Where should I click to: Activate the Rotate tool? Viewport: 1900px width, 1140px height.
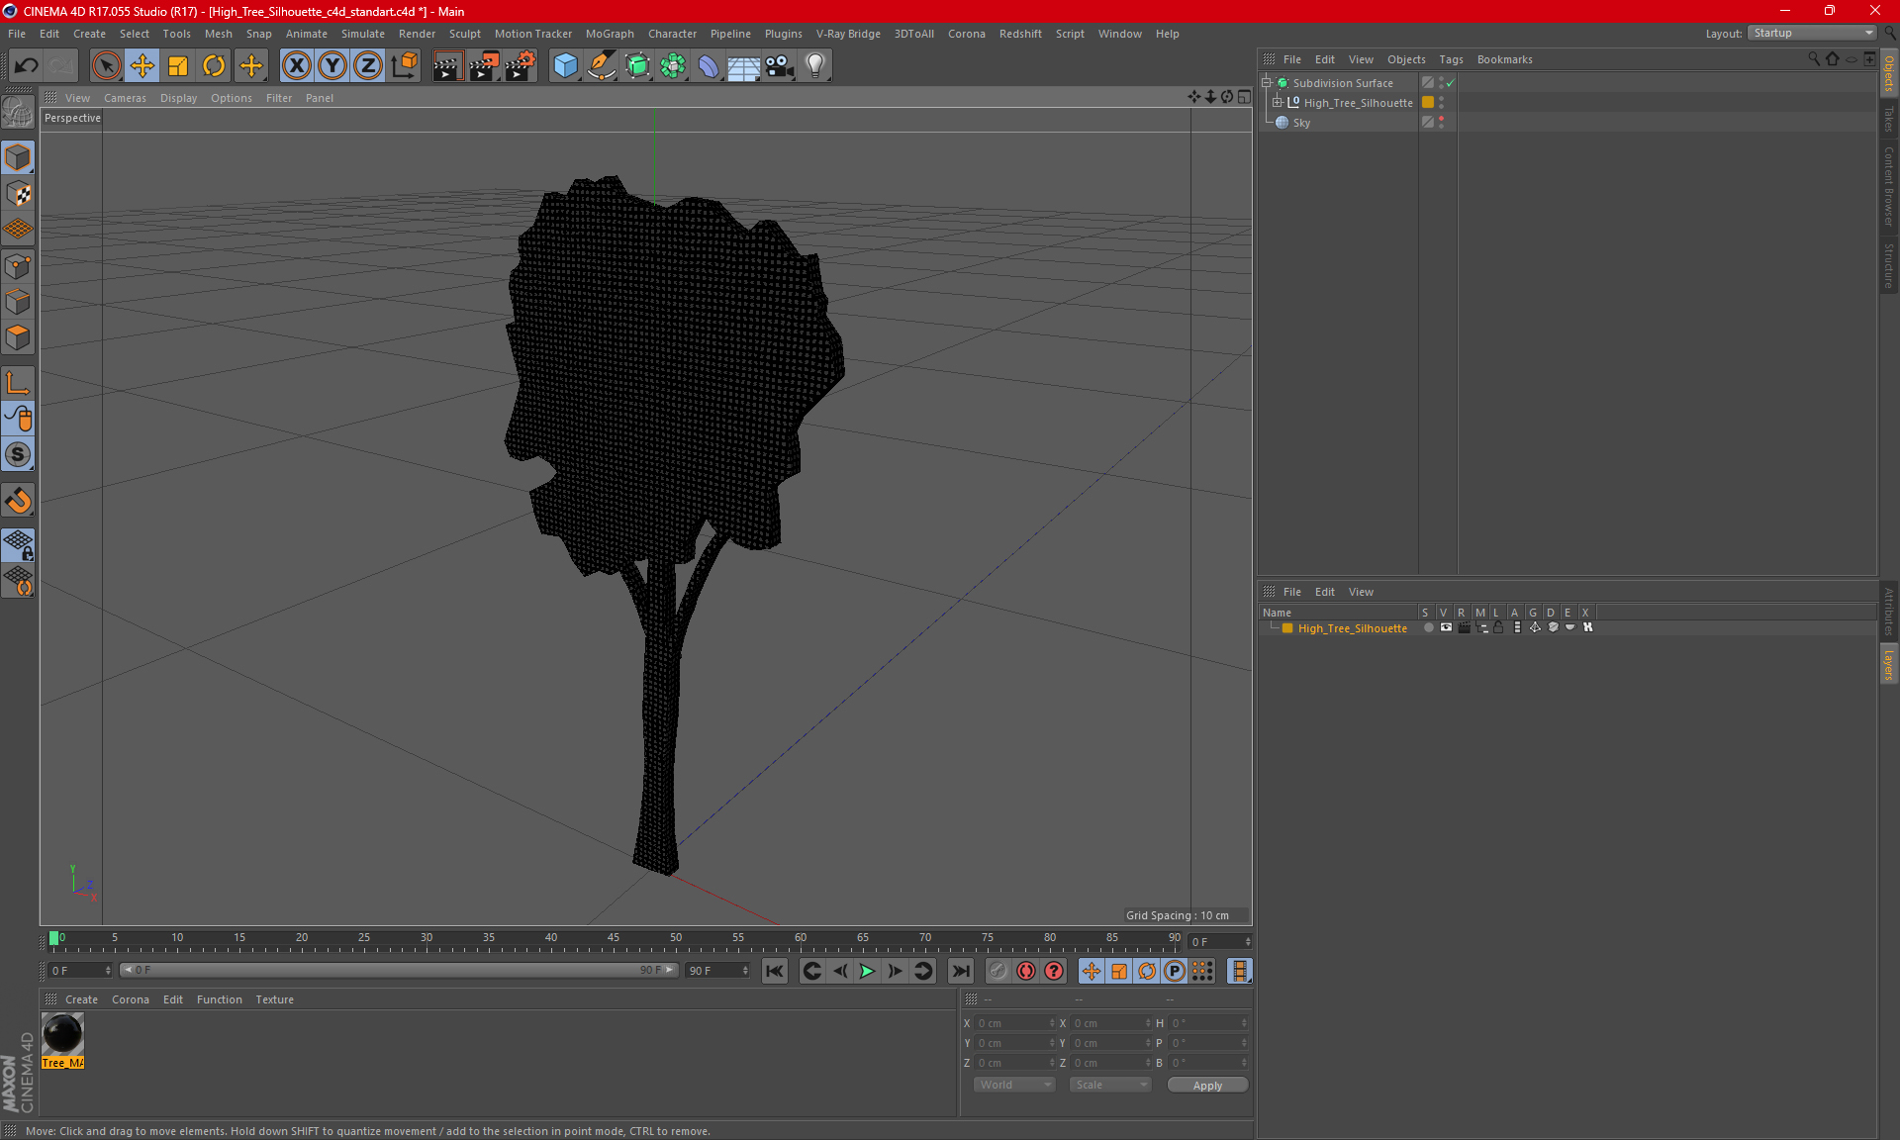(214, 66)
